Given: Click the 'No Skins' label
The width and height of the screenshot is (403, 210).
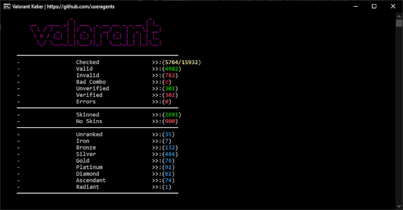Looking at the screenshot, I should [x=89, y=121].
